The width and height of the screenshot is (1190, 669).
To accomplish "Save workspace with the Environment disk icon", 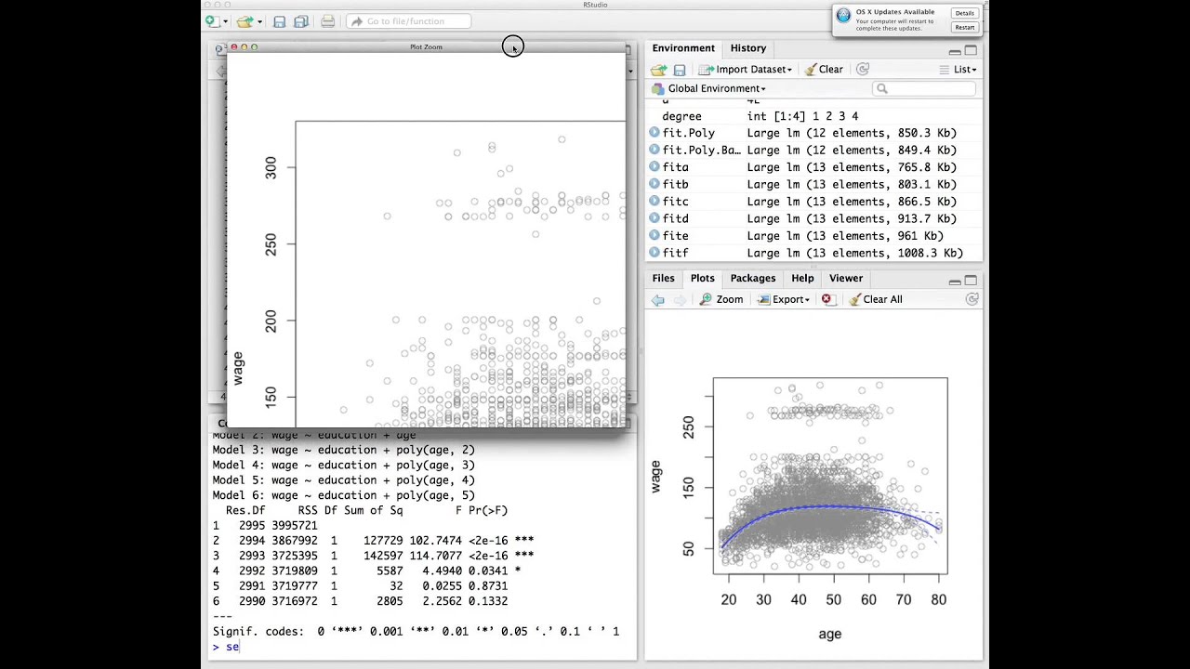I will point(680,70).
